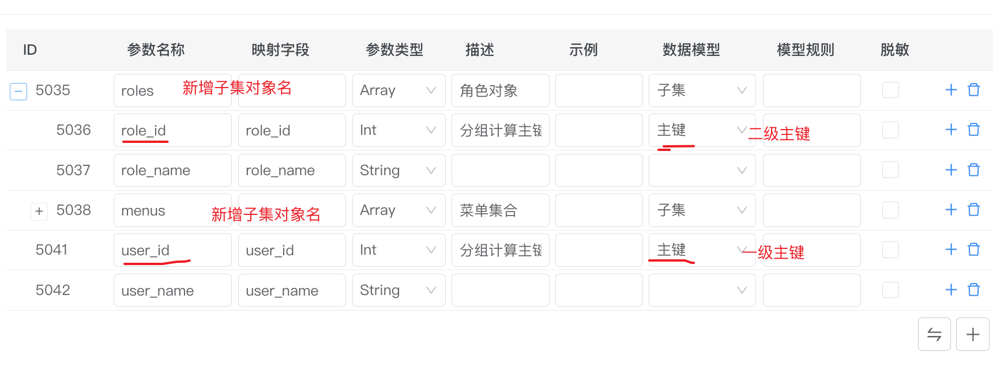Delete row 5042 with its trash icon
Image resolution: width=993 pixels, height=378 pixels.
[x=973, y=290]
